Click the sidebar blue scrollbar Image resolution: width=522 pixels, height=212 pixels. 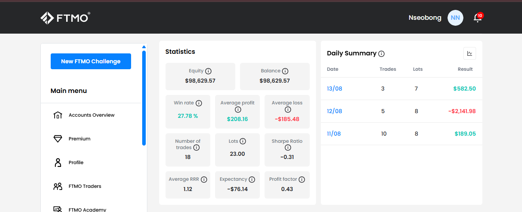[x=144, y=98]
